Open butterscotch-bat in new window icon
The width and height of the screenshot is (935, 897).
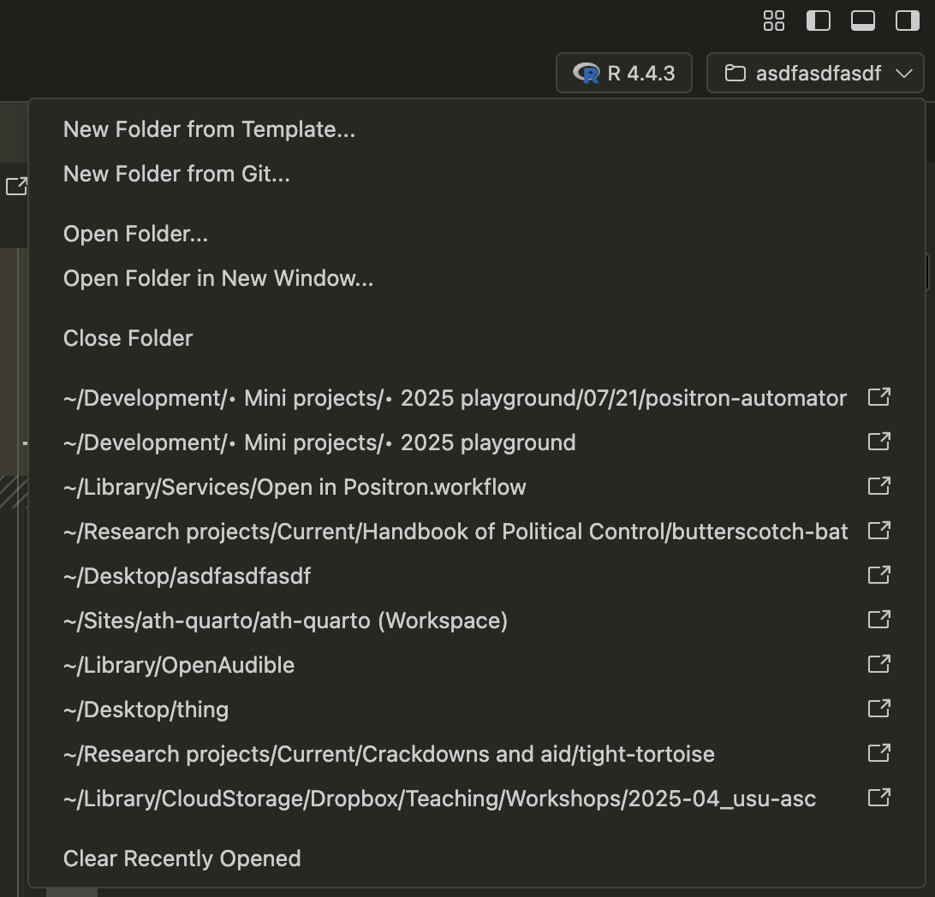[x=879, y=531]
